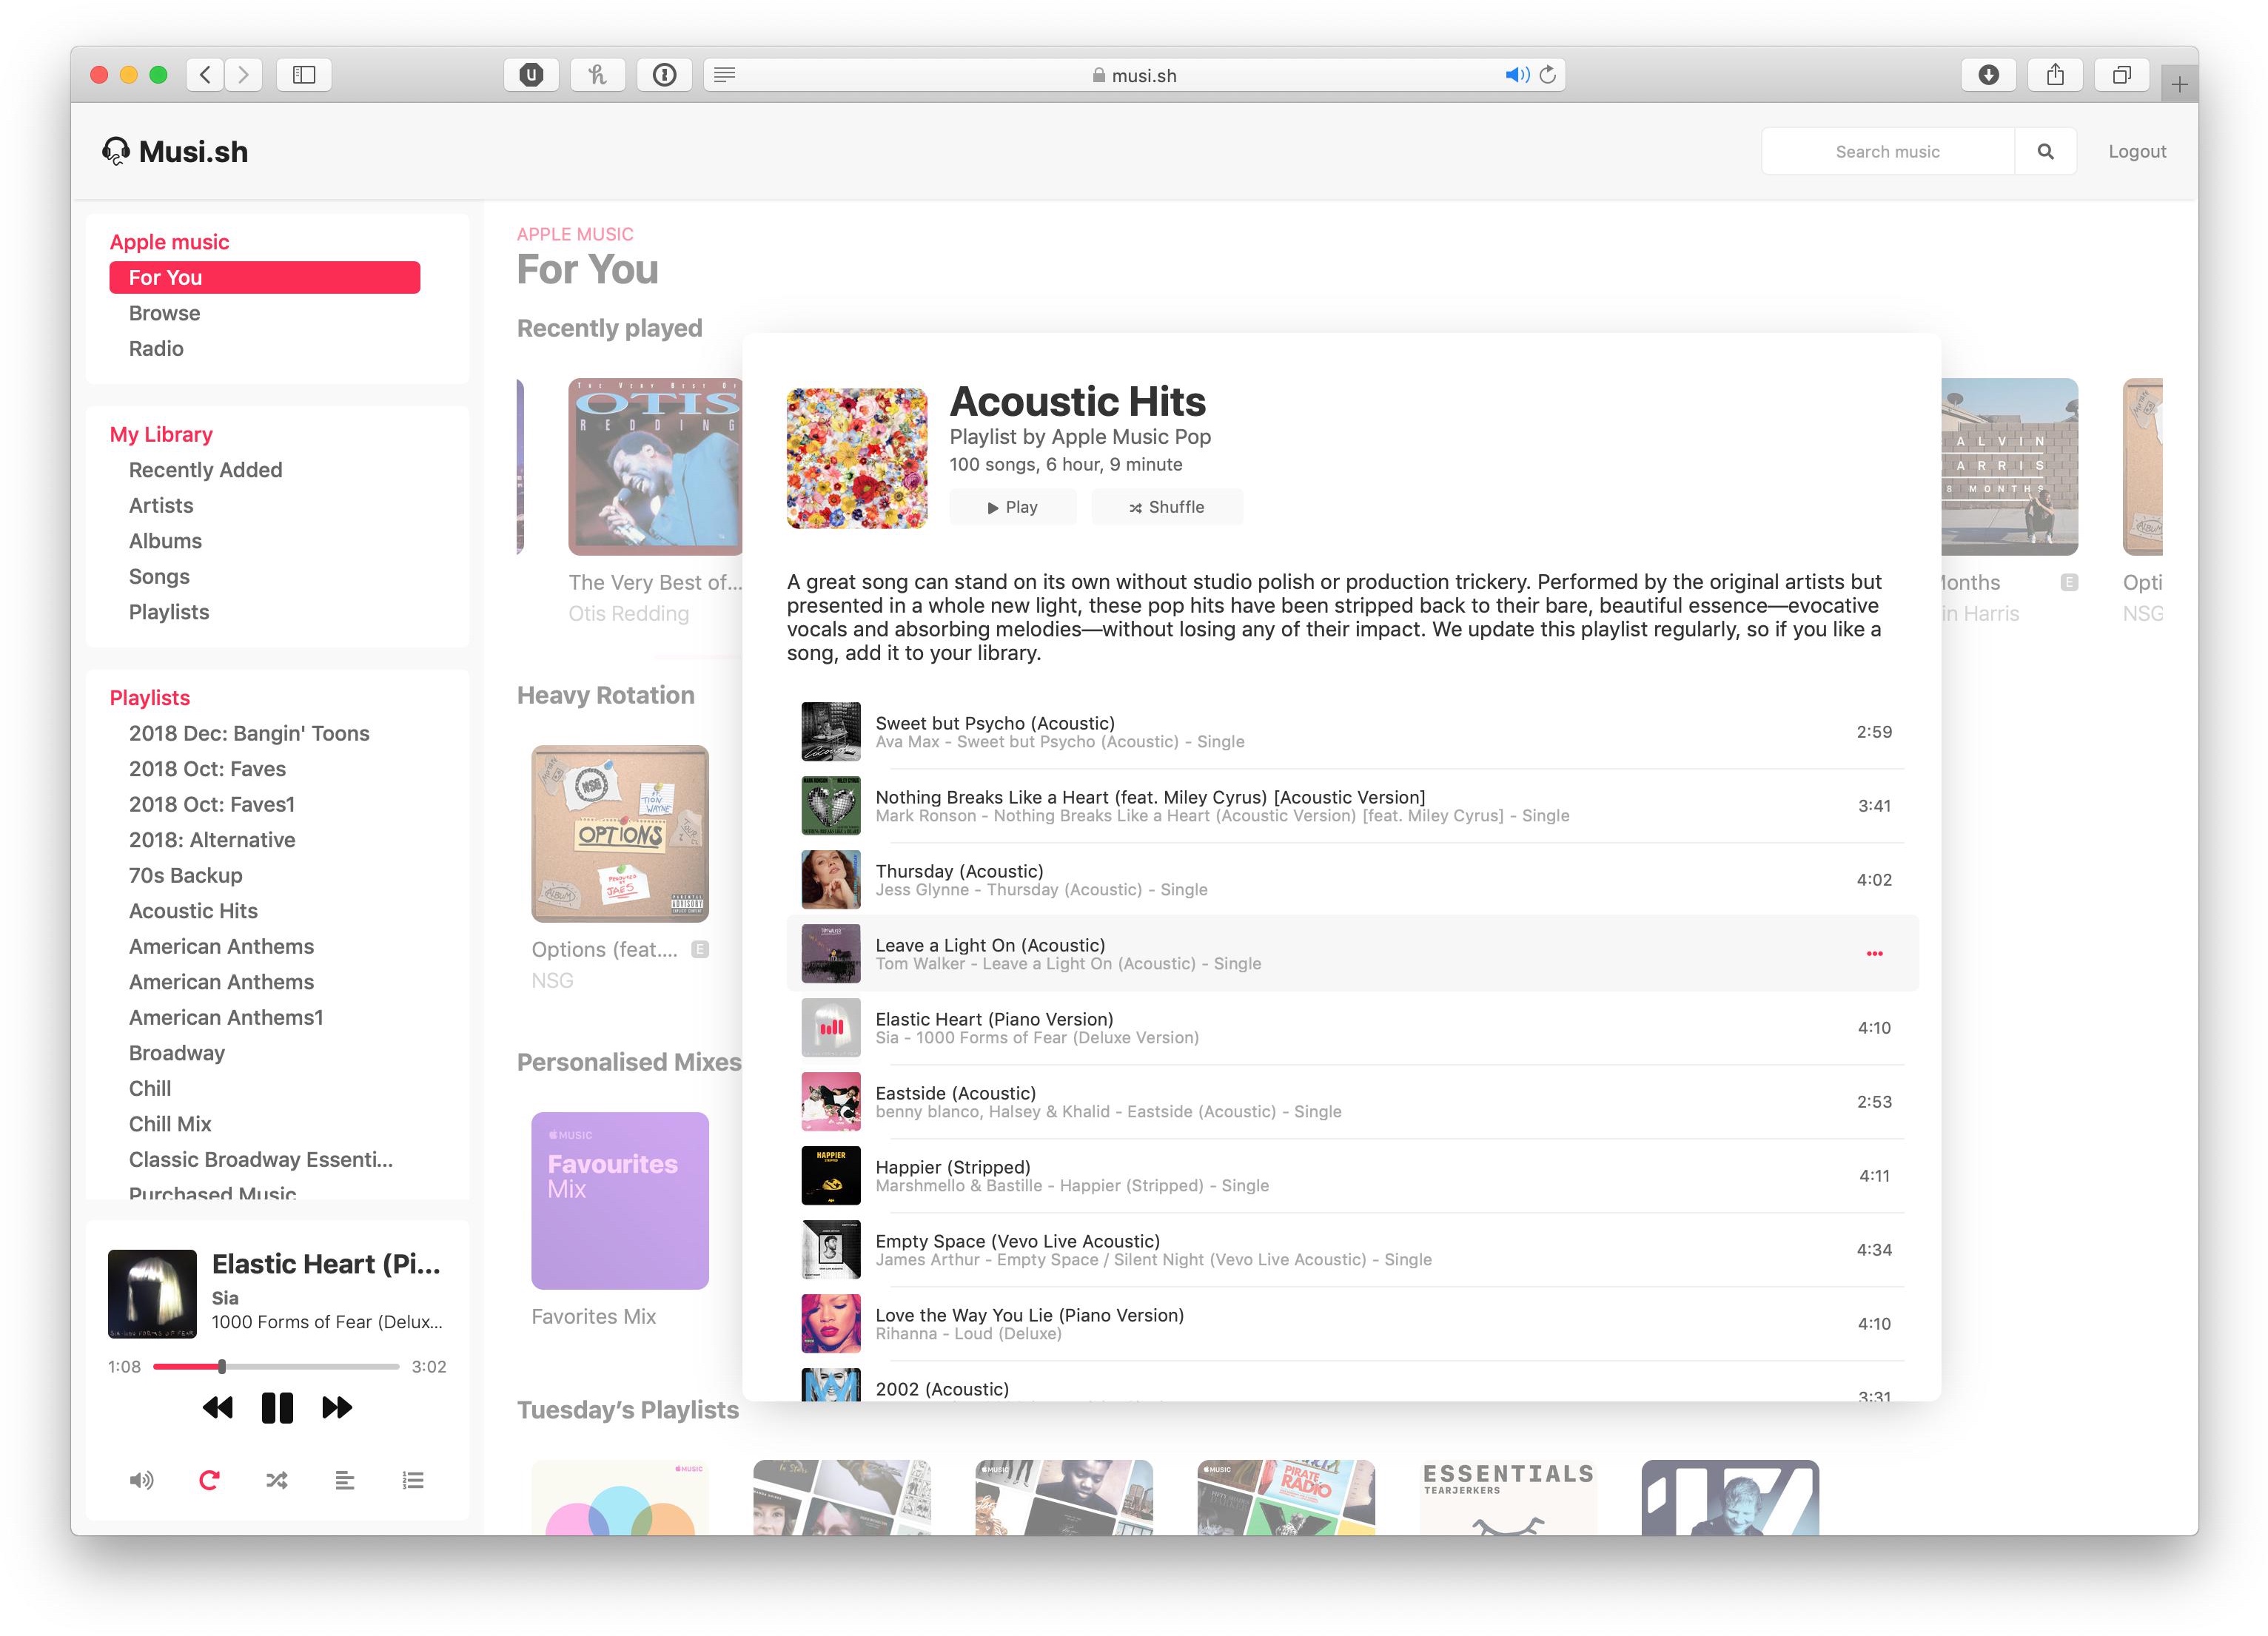Open Otis Redding Very Best album cover
This screenshot has width=2268, height=1636.
(x=655, y=467)
